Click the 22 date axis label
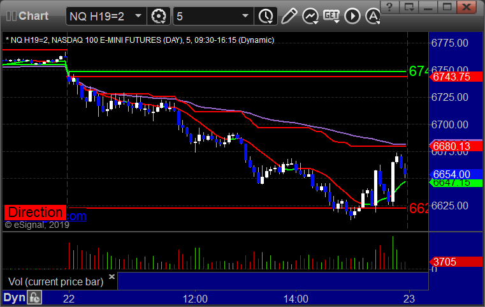This screenshot has width=485, height=307. [69, 299]
